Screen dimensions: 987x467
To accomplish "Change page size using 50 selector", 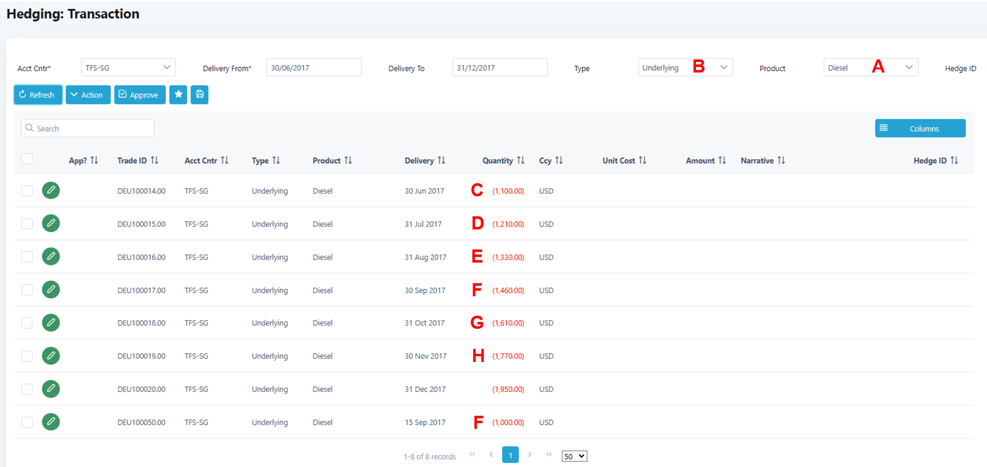I will tap(574, 456).
